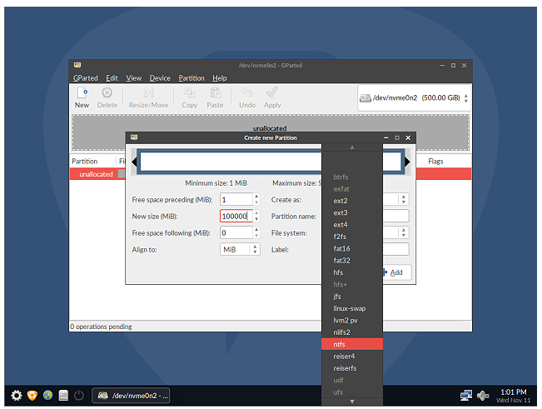This screenshot has height=409, width=542.
Task: Launch the Brave browser from taskbar
Action: coord(32,395)
